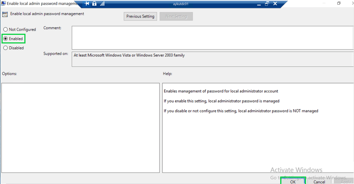The image size is (354, 184).
Task: Select the Not Configured radio option
Action: tap(6, 30)
